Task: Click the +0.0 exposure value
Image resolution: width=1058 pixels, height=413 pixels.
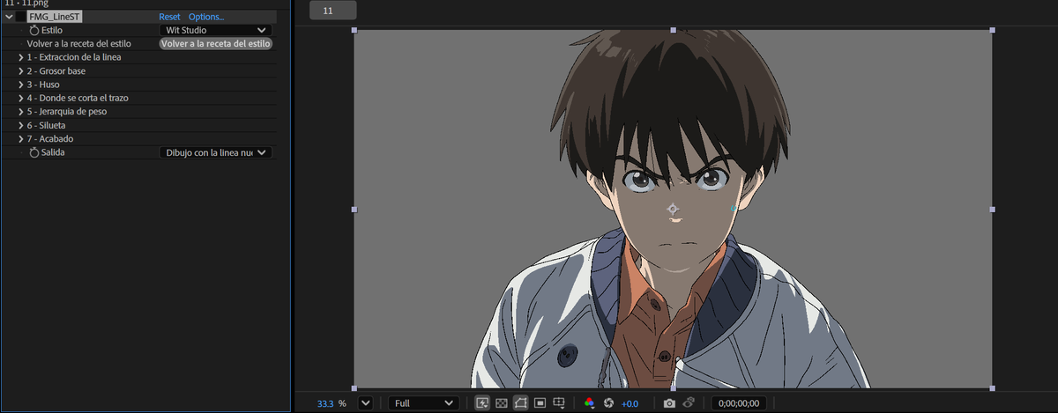Action: click(630, 403)
